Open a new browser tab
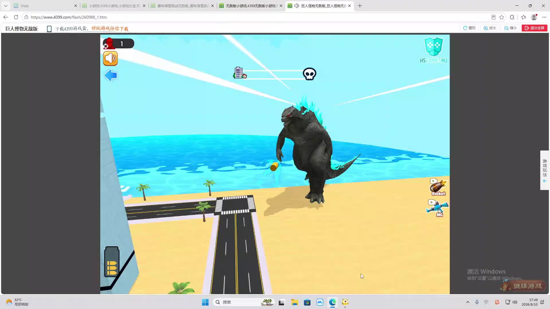 360,6
